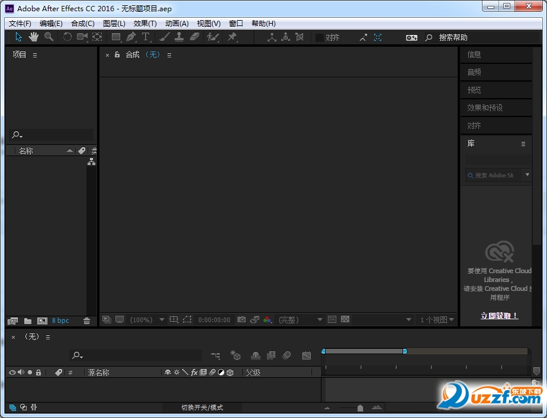Image resolution: width=547 pixels, height=418 pixels.
Task: Select the Unified Camera tool
Action: [x=82, y=37]
